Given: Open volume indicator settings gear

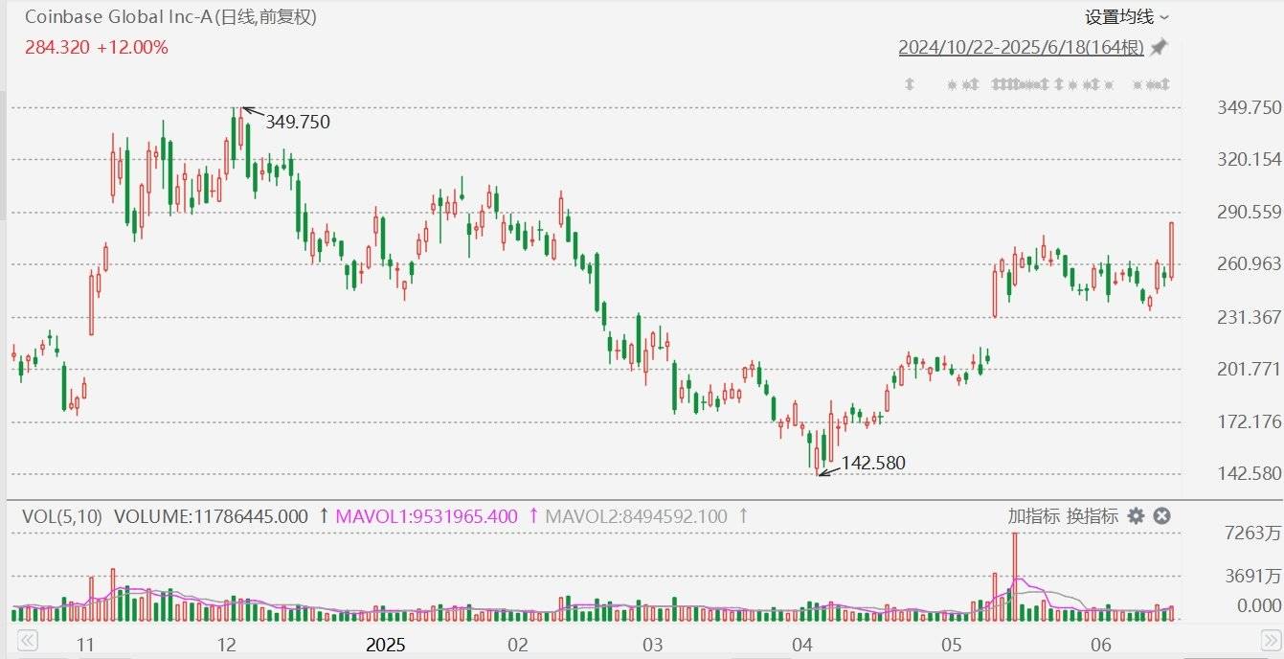Looking at the screenshot, I should (1136, 516).
